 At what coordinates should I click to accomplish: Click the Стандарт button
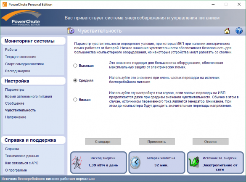(x=103, y=142)
